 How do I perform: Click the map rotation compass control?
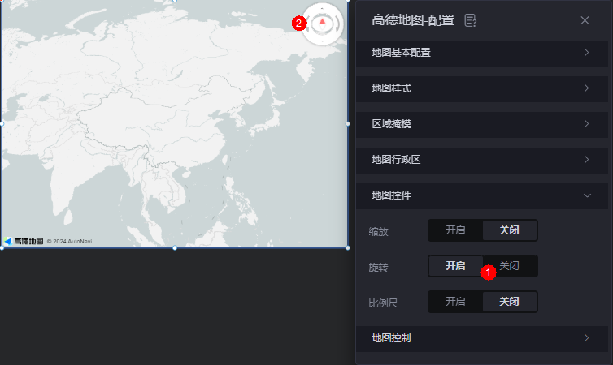(x=322, y=24)
